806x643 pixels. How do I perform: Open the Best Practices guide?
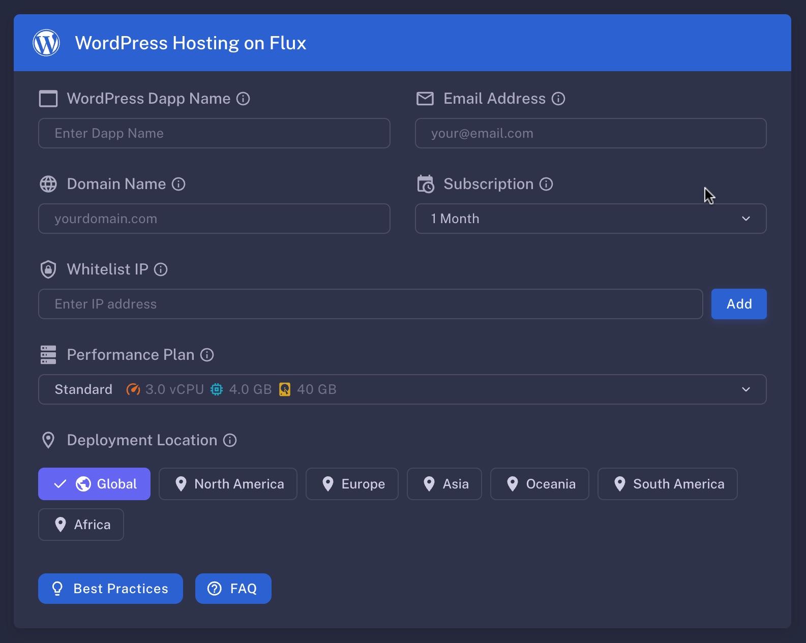(110, 589)
